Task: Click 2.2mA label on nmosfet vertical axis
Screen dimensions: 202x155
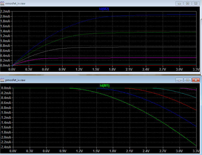Action: [x=6, y=11]
